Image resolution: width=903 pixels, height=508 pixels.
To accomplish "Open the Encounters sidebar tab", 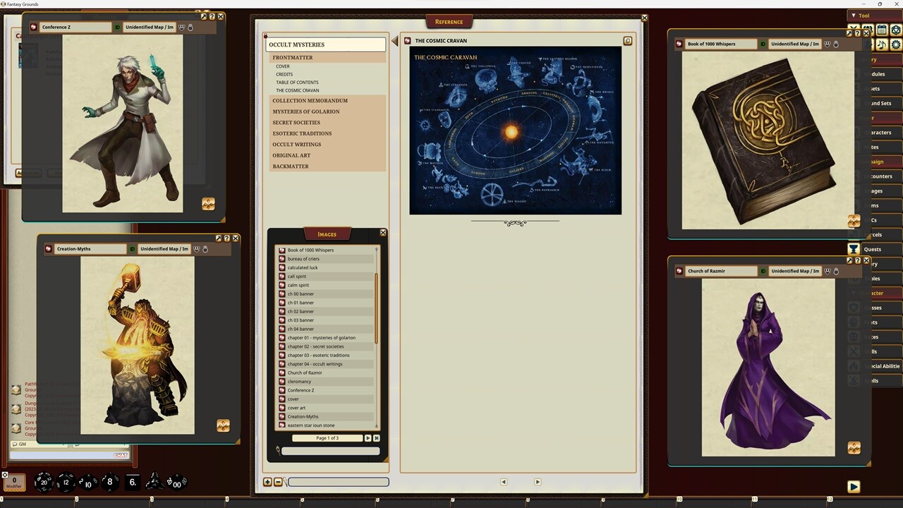I will [882, 176].
